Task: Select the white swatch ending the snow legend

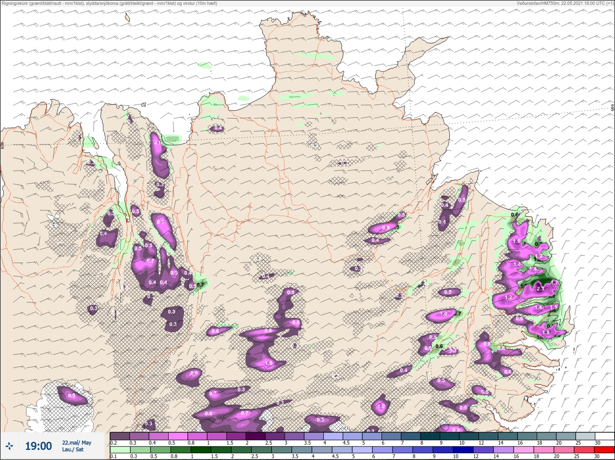Action: (x=605, y=436)
